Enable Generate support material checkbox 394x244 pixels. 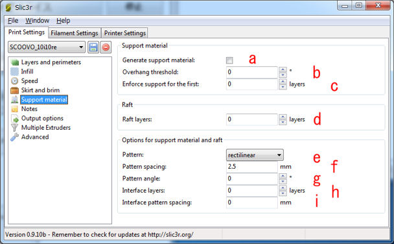coord(229,60)
